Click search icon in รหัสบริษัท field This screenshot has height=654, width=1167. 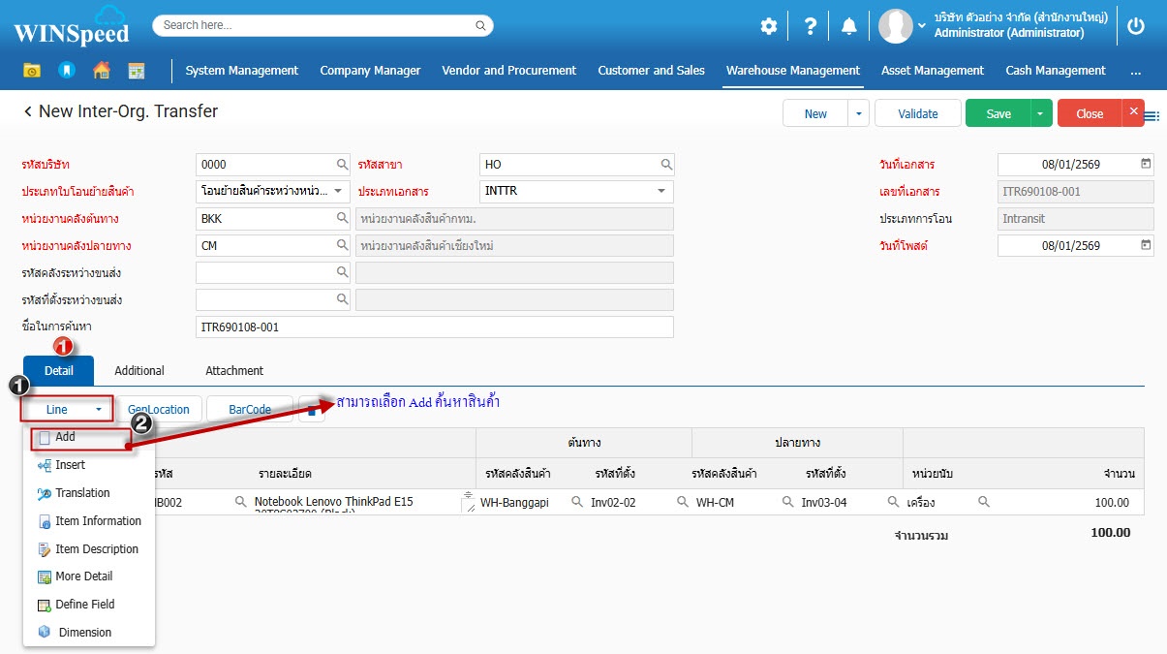pyautogui.click(x=342, y=165)
